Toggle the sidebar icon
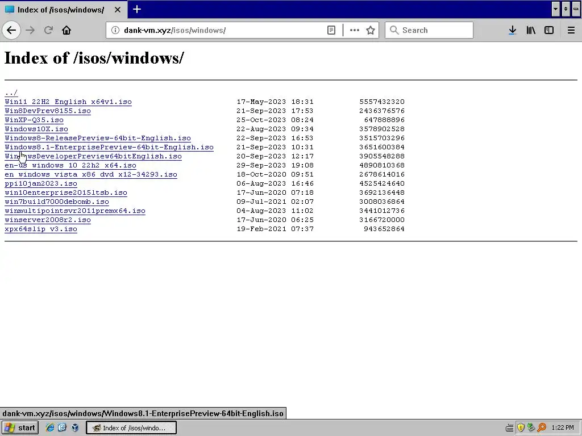The height and width of the screenshot is (436, 582). 549,30
